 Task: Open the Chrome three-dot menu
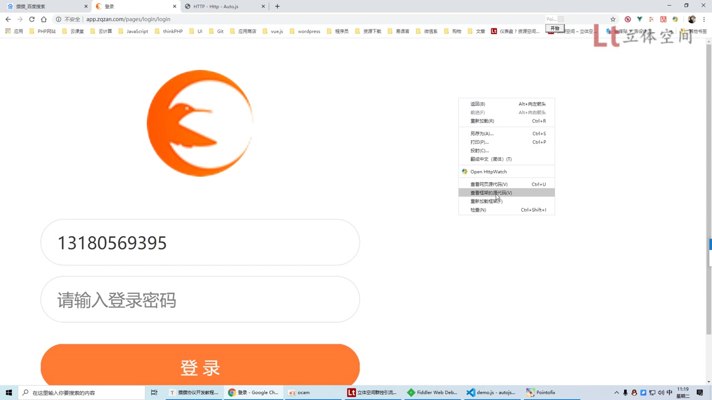704,19
